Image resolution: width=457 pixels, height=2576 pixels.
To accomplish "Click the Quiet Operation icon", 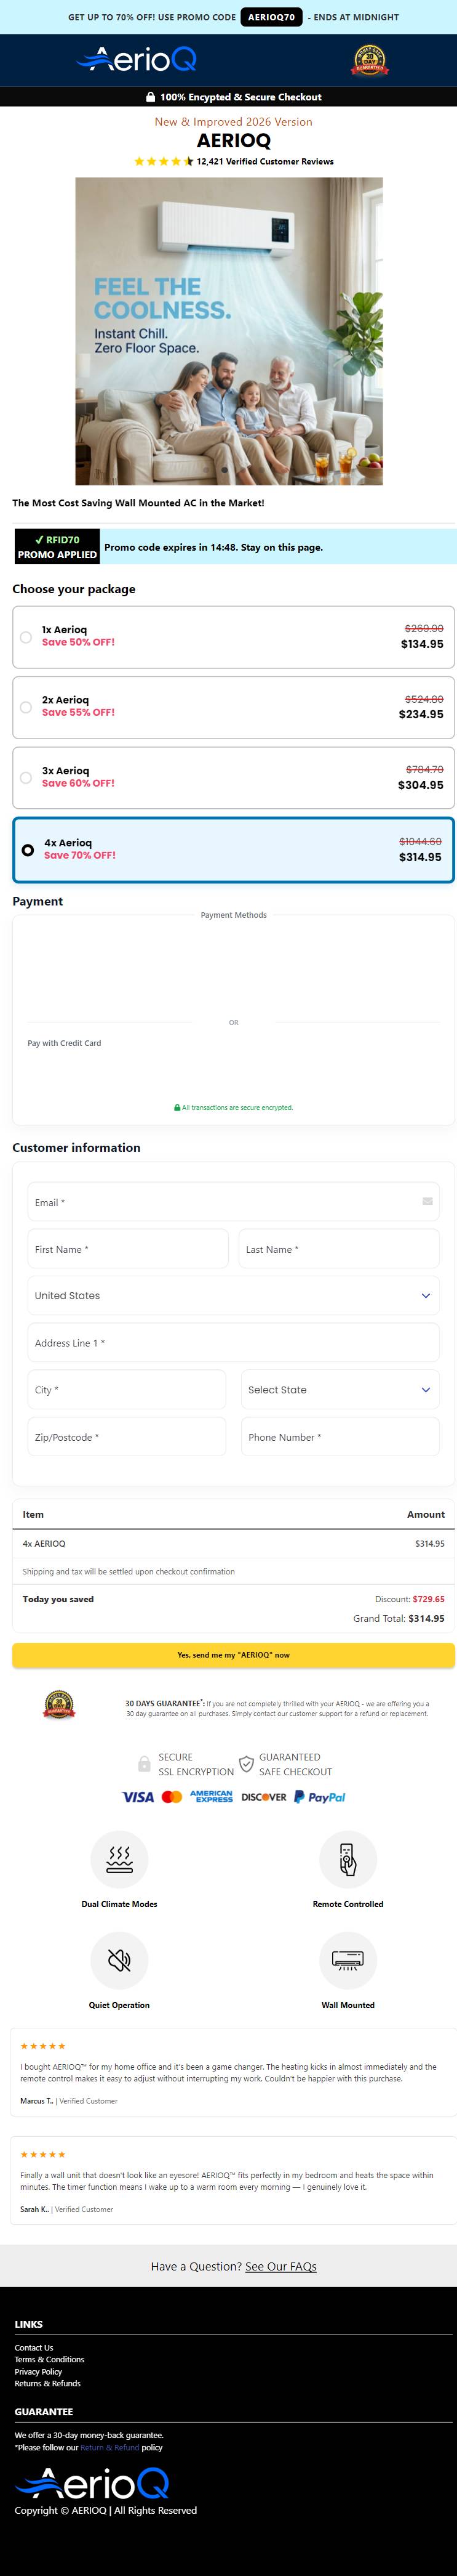I will 120,1960.
